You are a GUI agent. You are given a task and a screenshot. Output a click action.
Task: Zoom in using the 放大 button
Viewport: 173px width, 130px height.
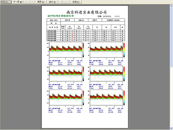click(52, 2)
